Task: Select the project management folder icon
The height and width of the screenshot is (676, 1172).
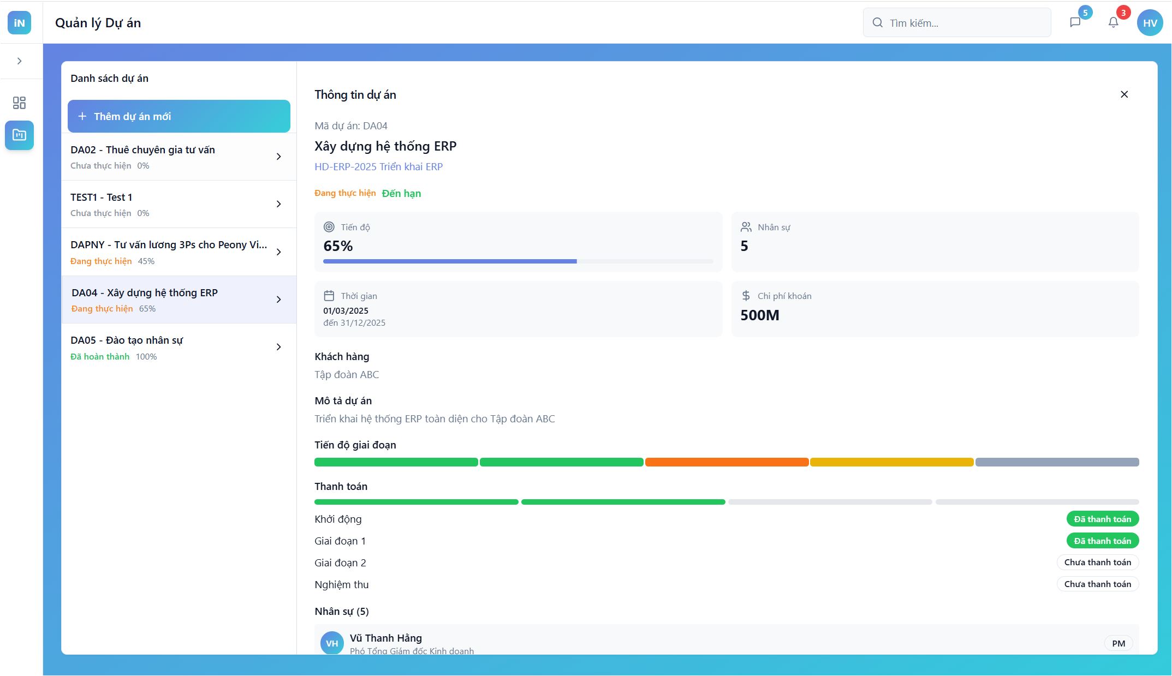Action: (x=19, y=135)
